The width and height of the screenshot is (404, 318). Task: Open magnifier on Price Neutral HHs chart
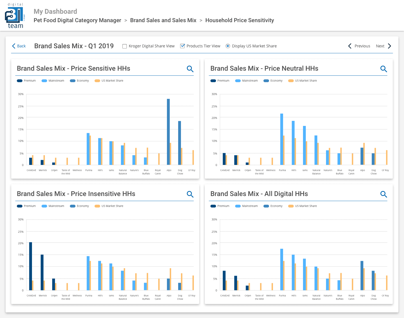[x=384, y=69]
